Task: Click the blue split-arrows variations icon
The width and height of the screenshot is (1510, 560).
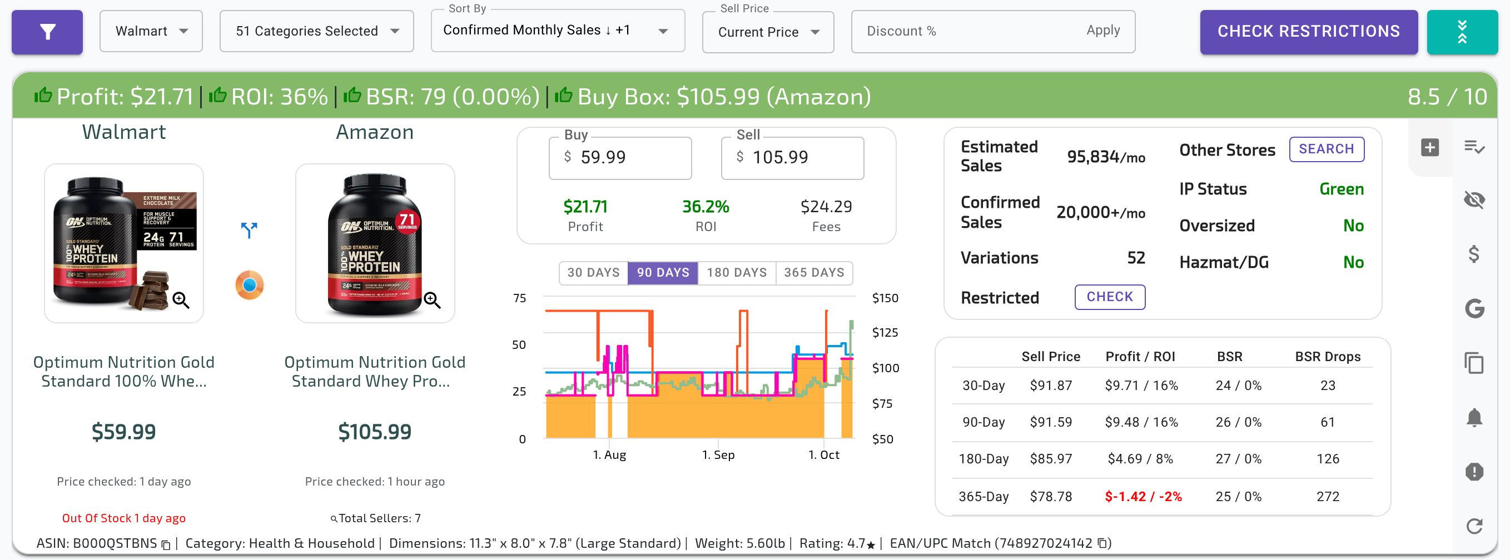Action: [x=249, y=229]
